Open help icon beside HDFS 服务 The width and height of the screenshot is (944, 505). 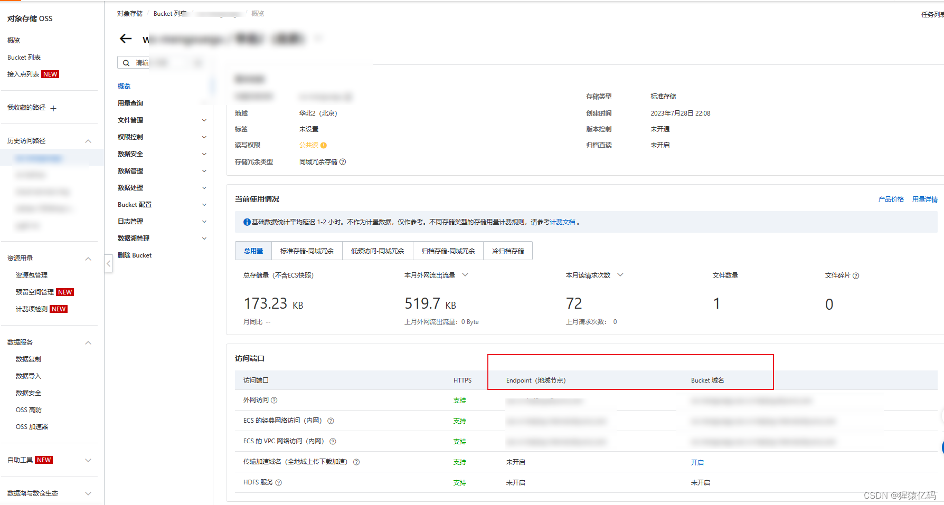(279, 483)
